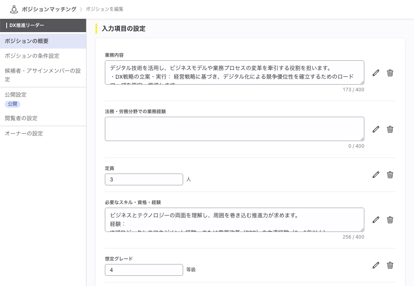
Task: Edit the 業務内容 field with the pencil icon
Action: pyautogui.click(x=376, y=73)
